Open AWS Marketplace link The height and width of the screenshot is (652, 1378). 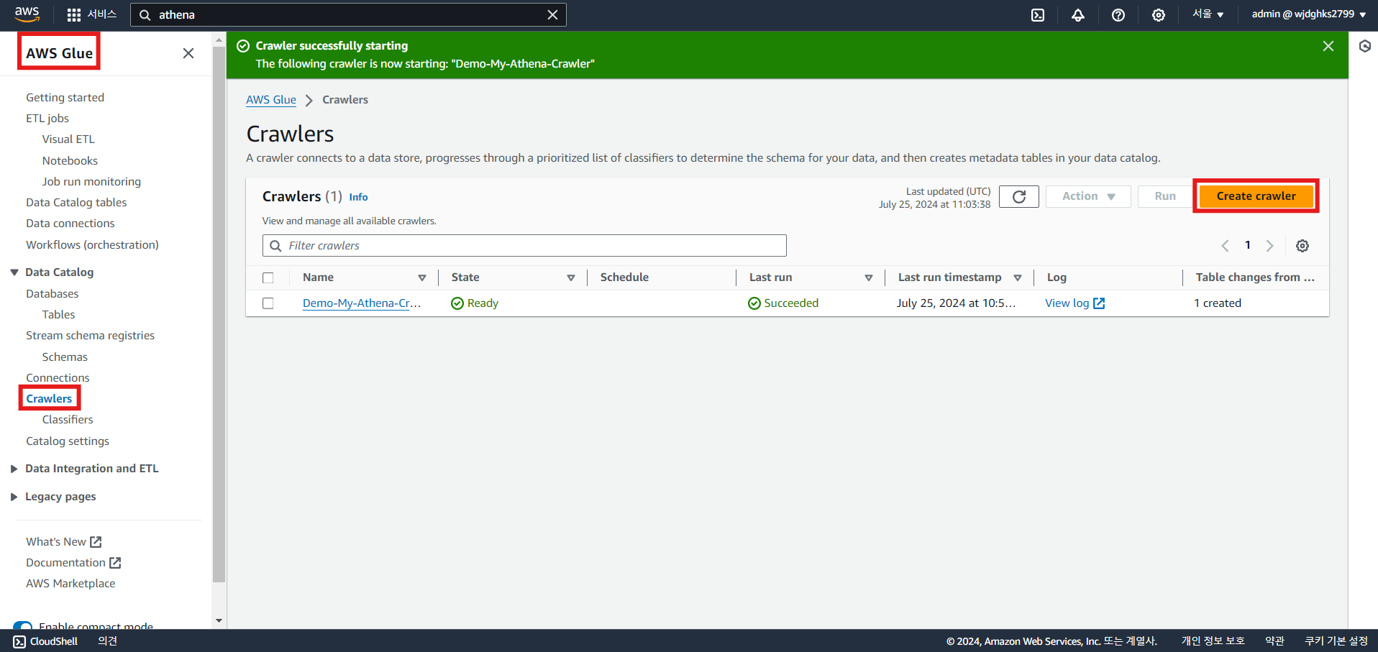(x=70, y=584)
